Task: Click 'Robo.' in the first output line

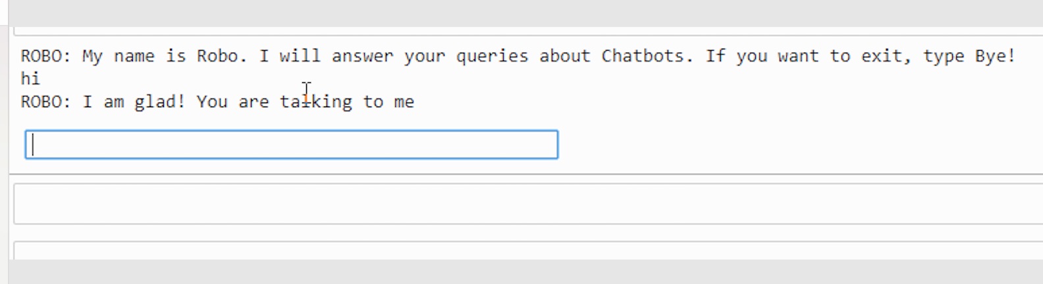Action: click(x=222, y=57)
